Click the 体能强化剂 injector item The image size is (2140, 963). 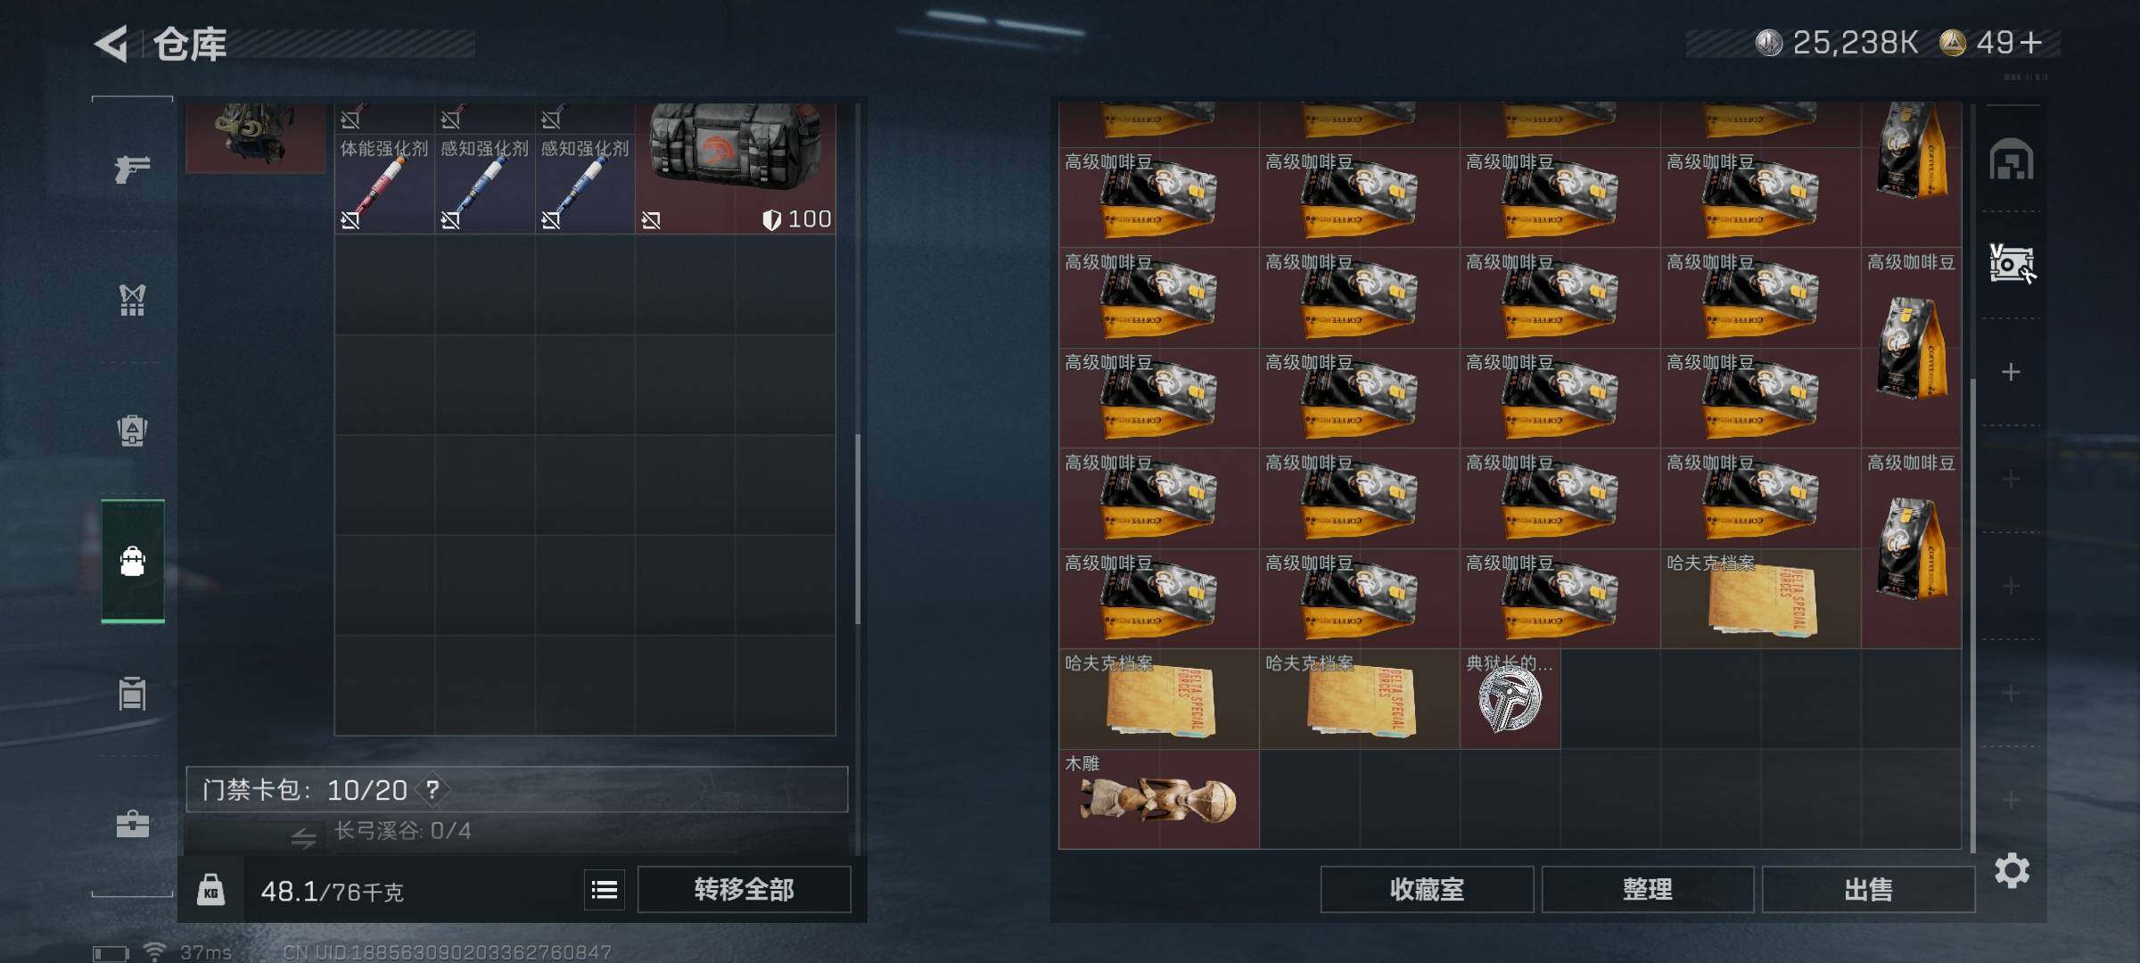coord(384,169)
